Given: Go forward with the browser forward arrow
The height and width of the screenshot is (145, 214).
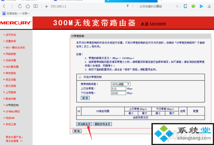Looking at the screenshot, I should tap(12, 6).
